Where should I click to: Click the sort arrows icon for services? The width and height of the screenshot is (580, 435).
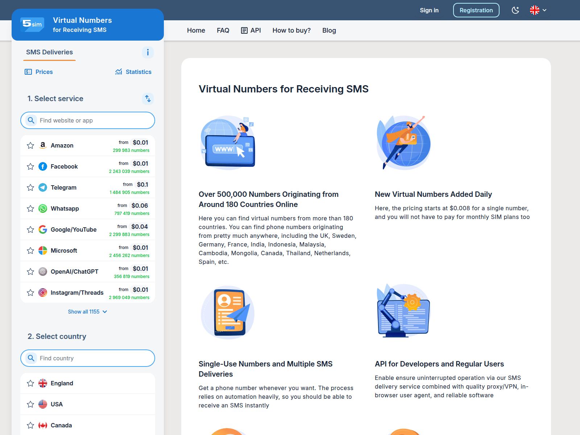click(x=148, y=99)
